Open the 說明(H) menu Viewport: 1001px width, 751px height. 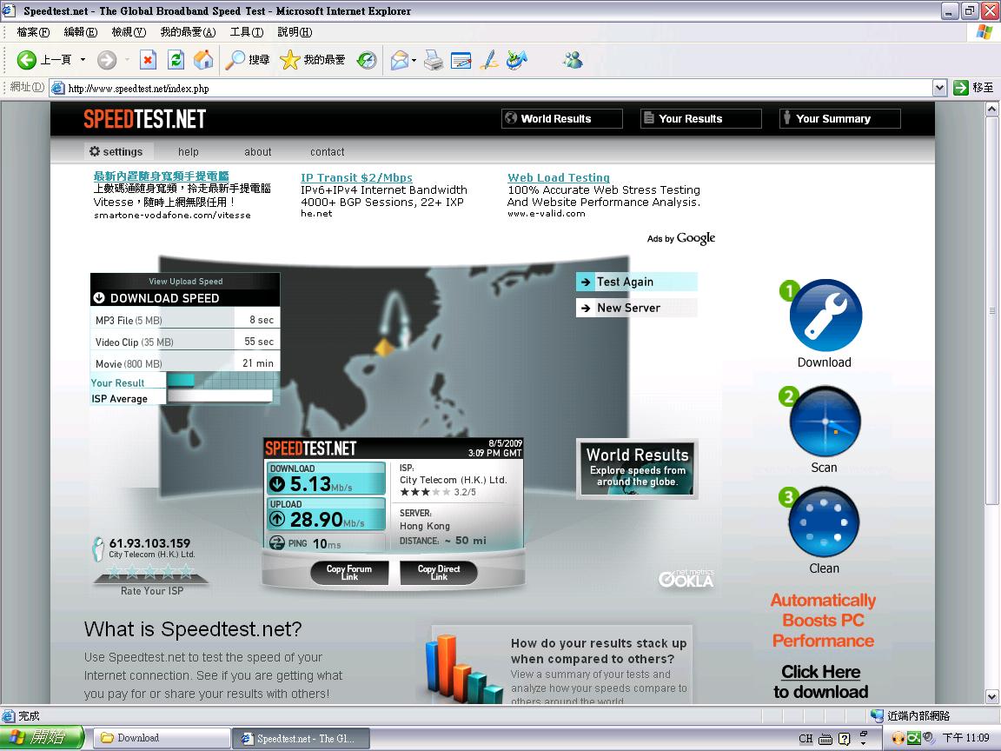coord(295,32)
